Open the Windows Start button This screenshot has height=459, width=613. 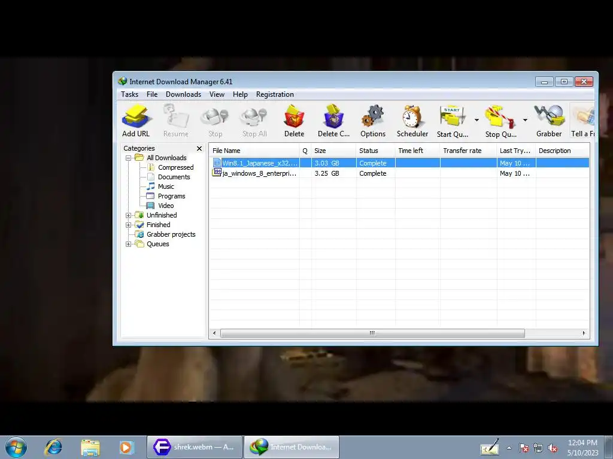tap(16, 447)
